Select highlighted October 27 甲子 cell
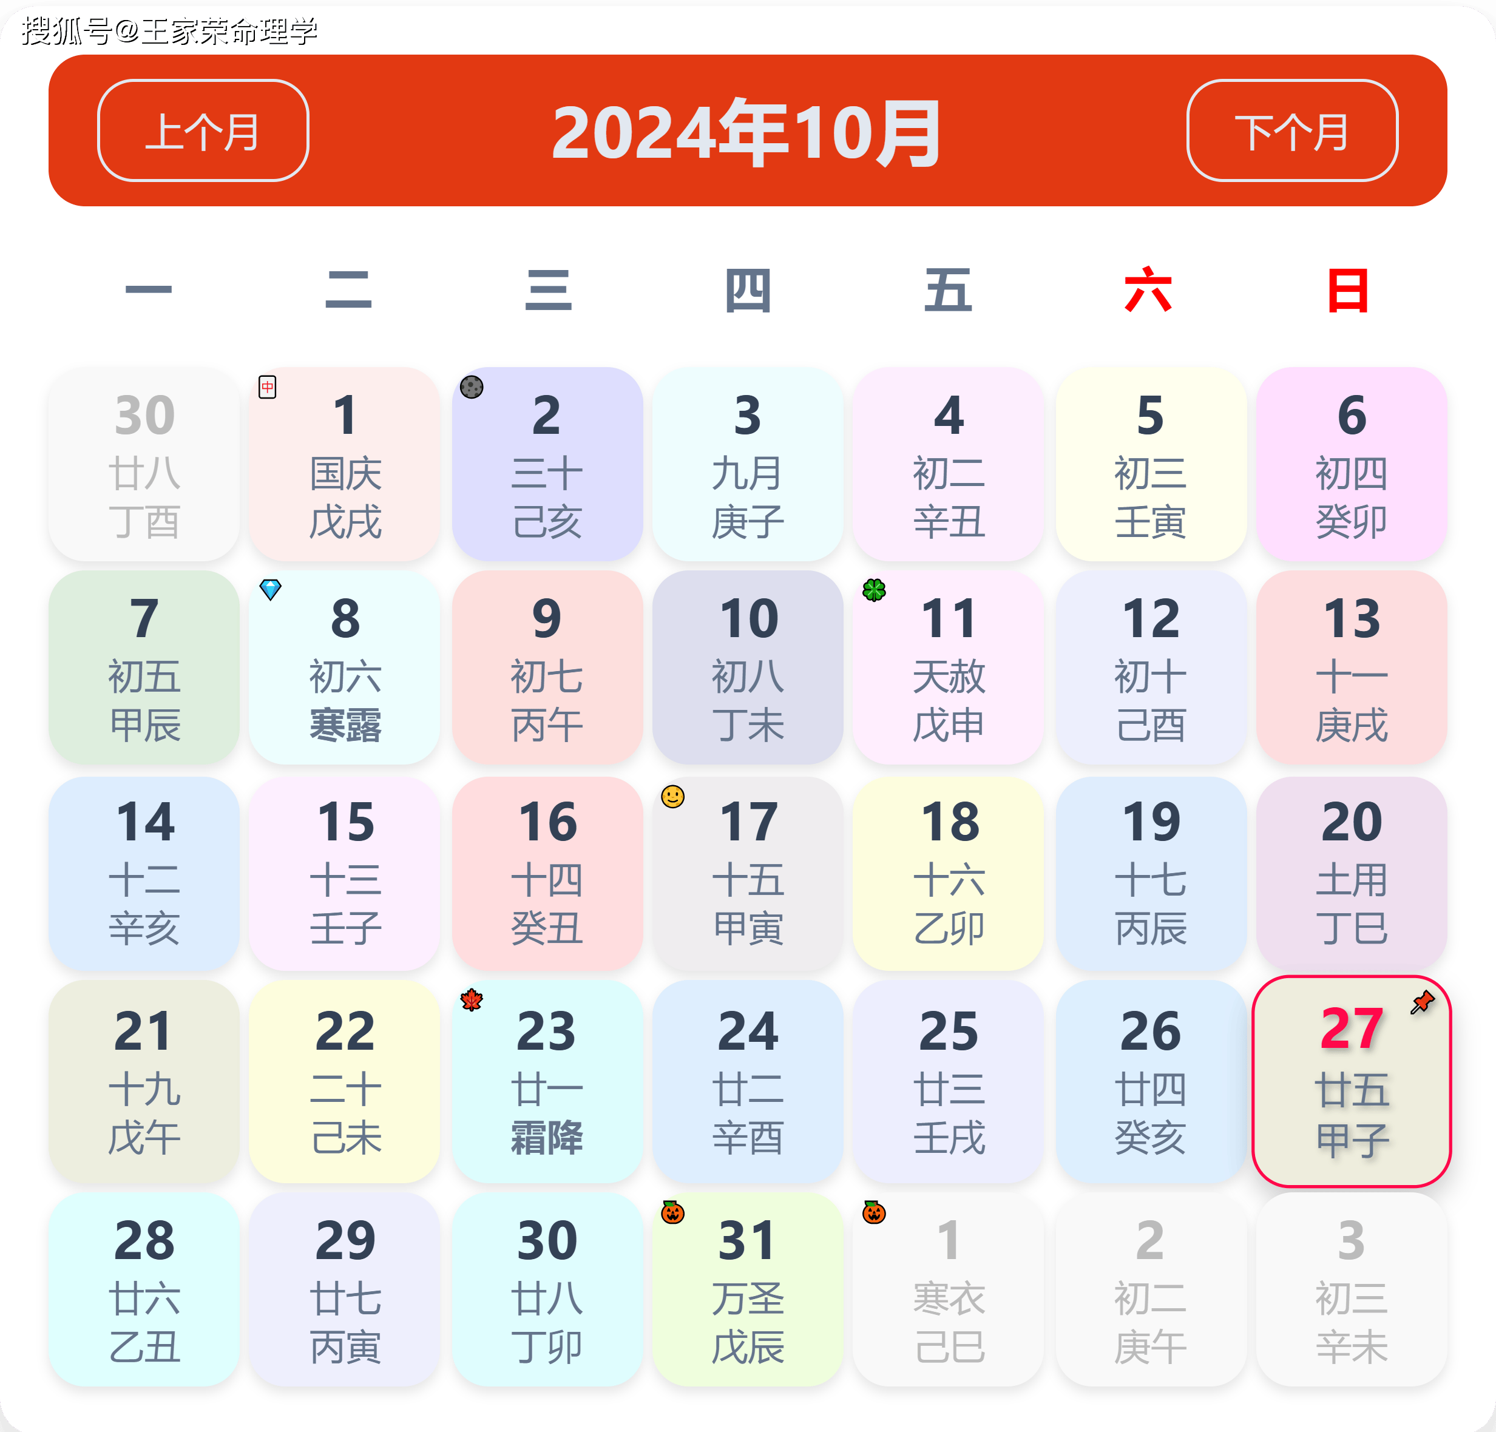 point(1352,1082)
